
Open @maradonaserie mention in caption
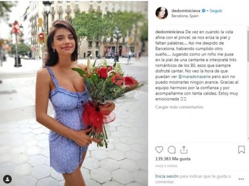pos(195,76)
